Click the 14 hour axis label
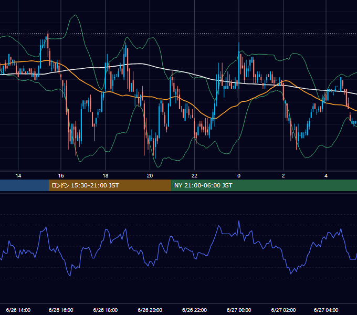 pos(18,176)
